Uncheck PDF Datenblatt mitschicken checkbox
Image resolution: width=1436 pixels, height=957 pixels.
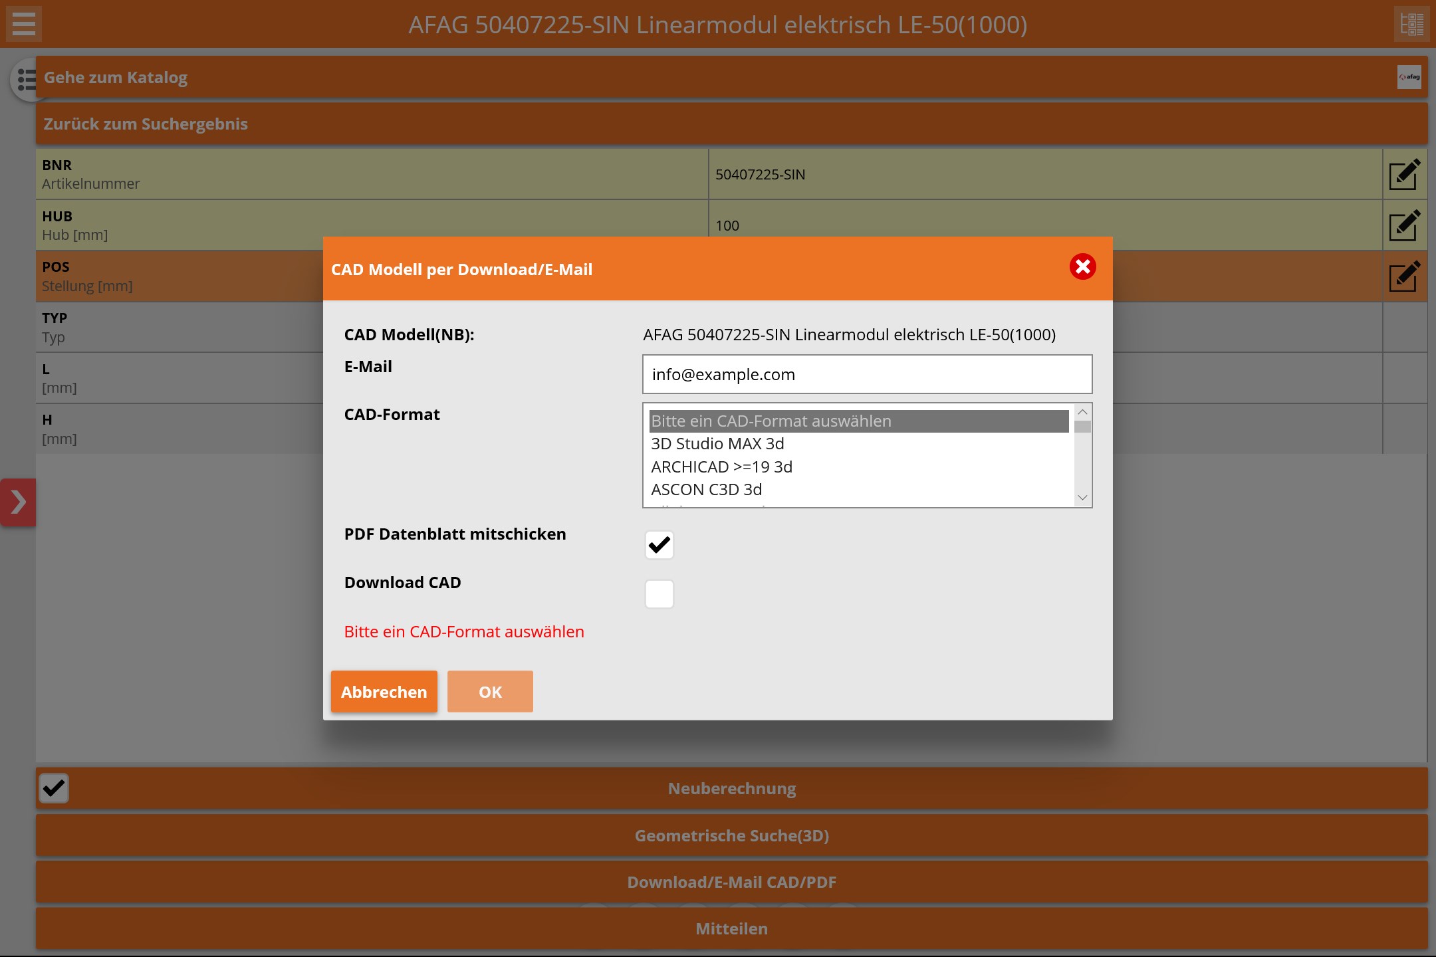[x=659, y=545]
